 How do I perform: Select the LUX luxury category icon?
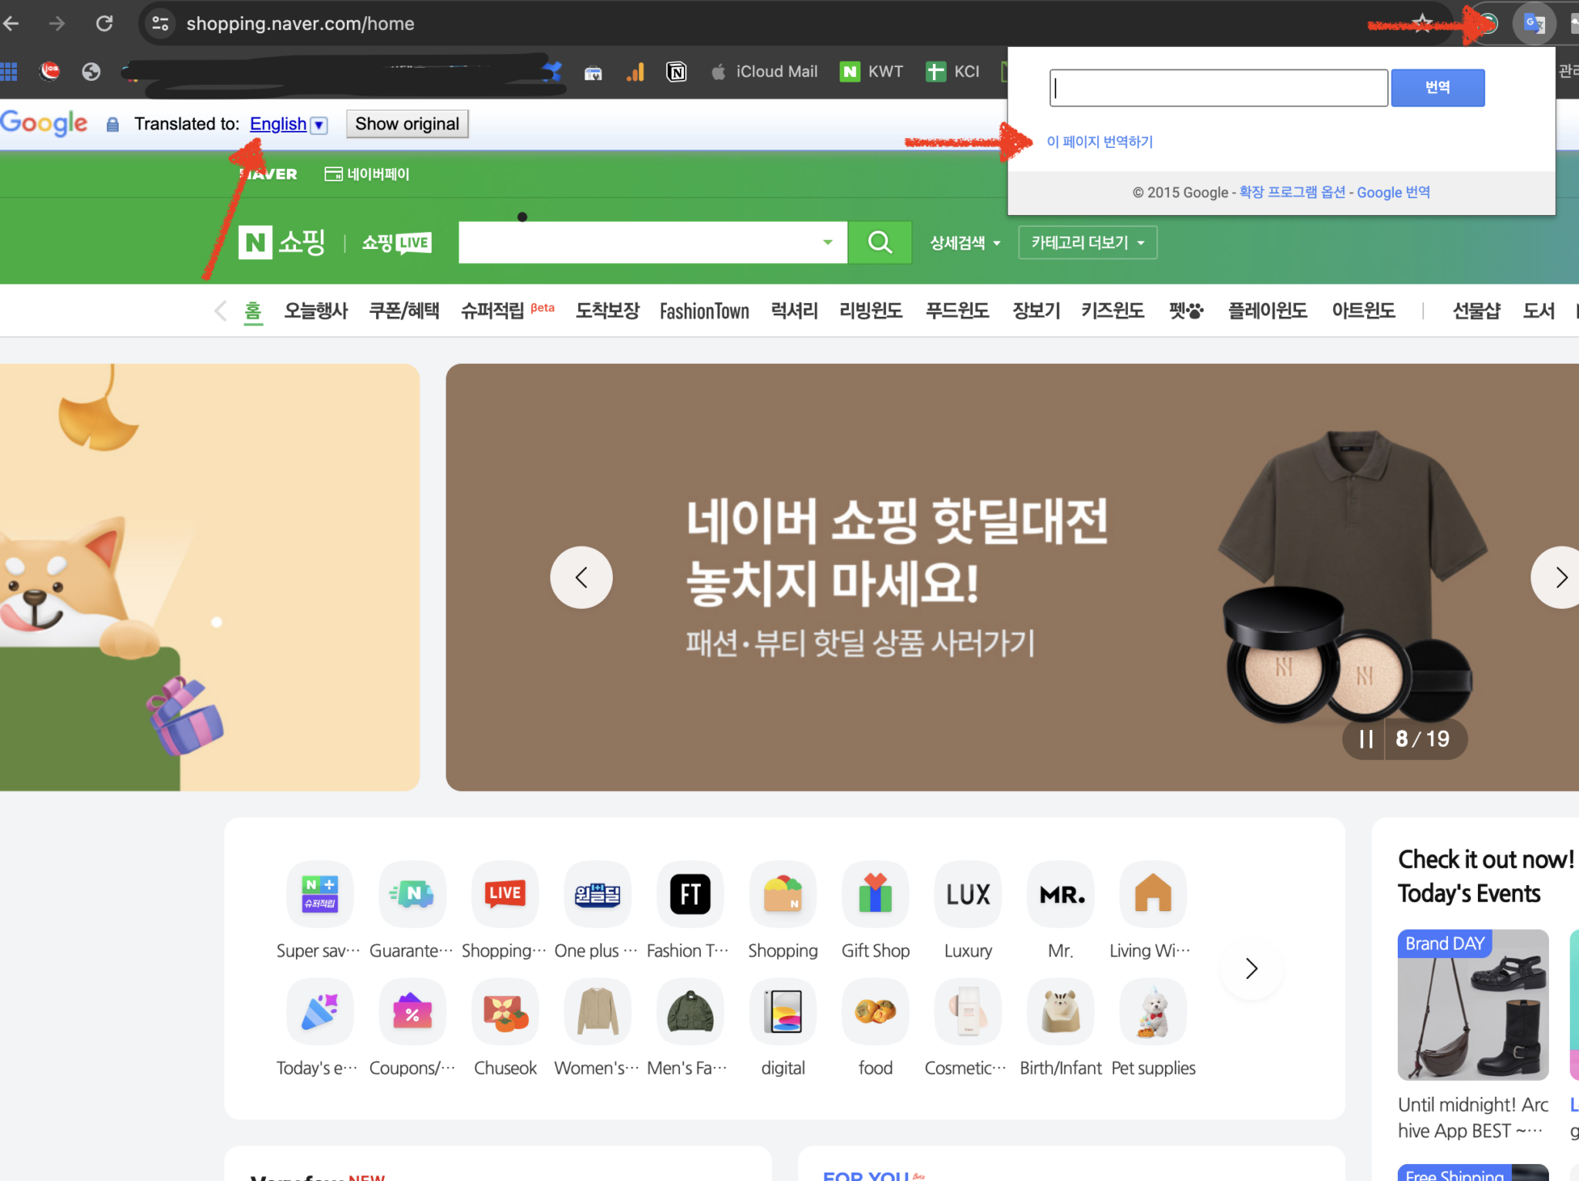click(x=968, y=893)
